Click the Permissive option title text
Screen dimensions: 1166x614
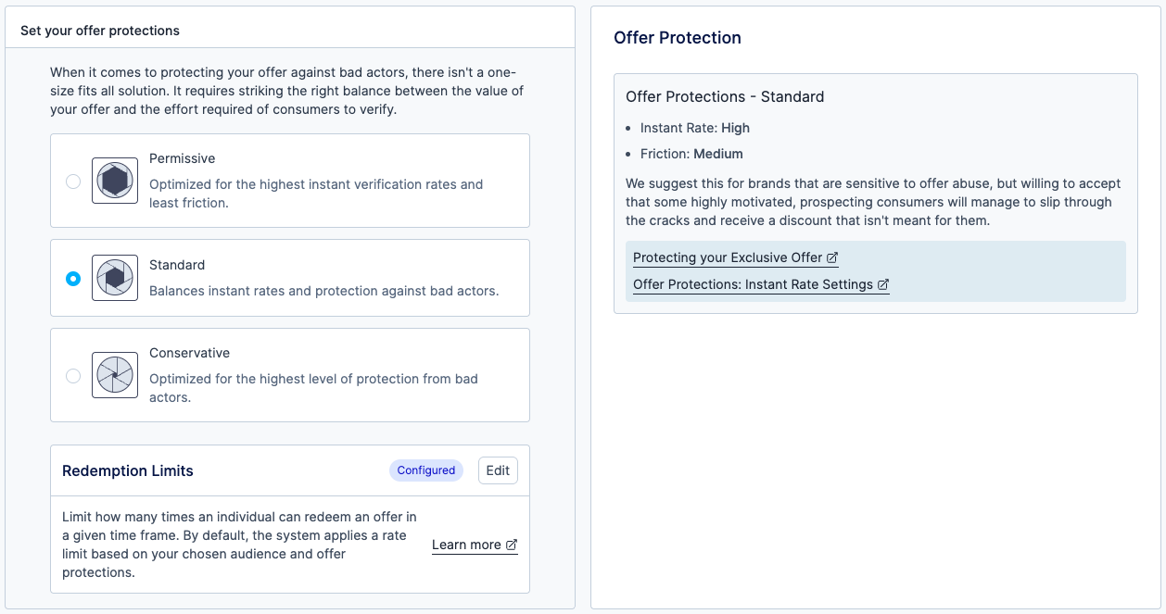click(183, 158)
